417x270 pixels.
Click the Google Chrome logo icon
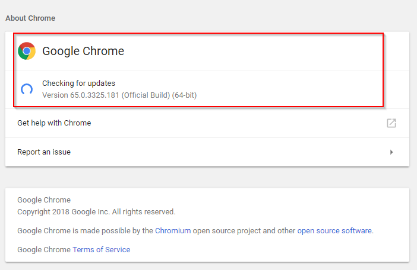27,52
